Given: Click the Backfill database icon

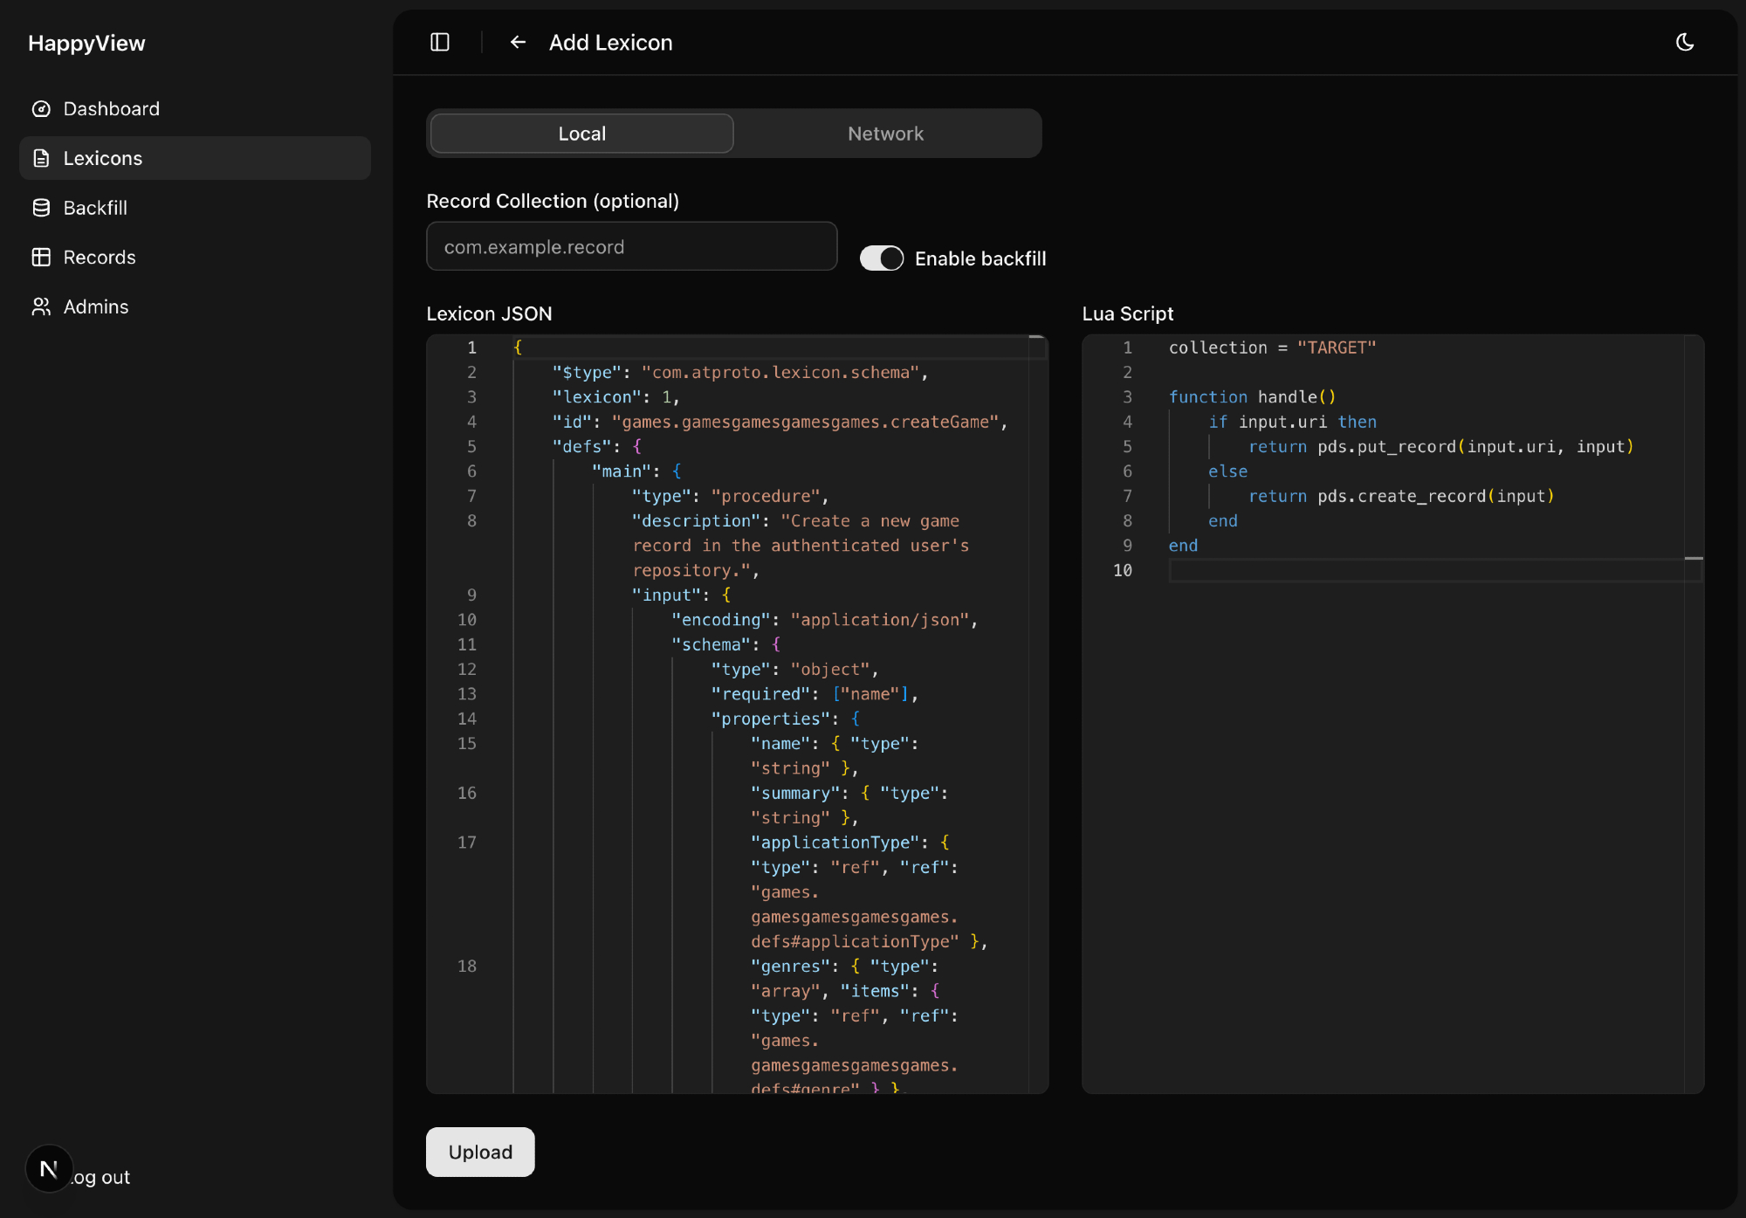Looking at the screenshot, I should click(x=41, y=208).
